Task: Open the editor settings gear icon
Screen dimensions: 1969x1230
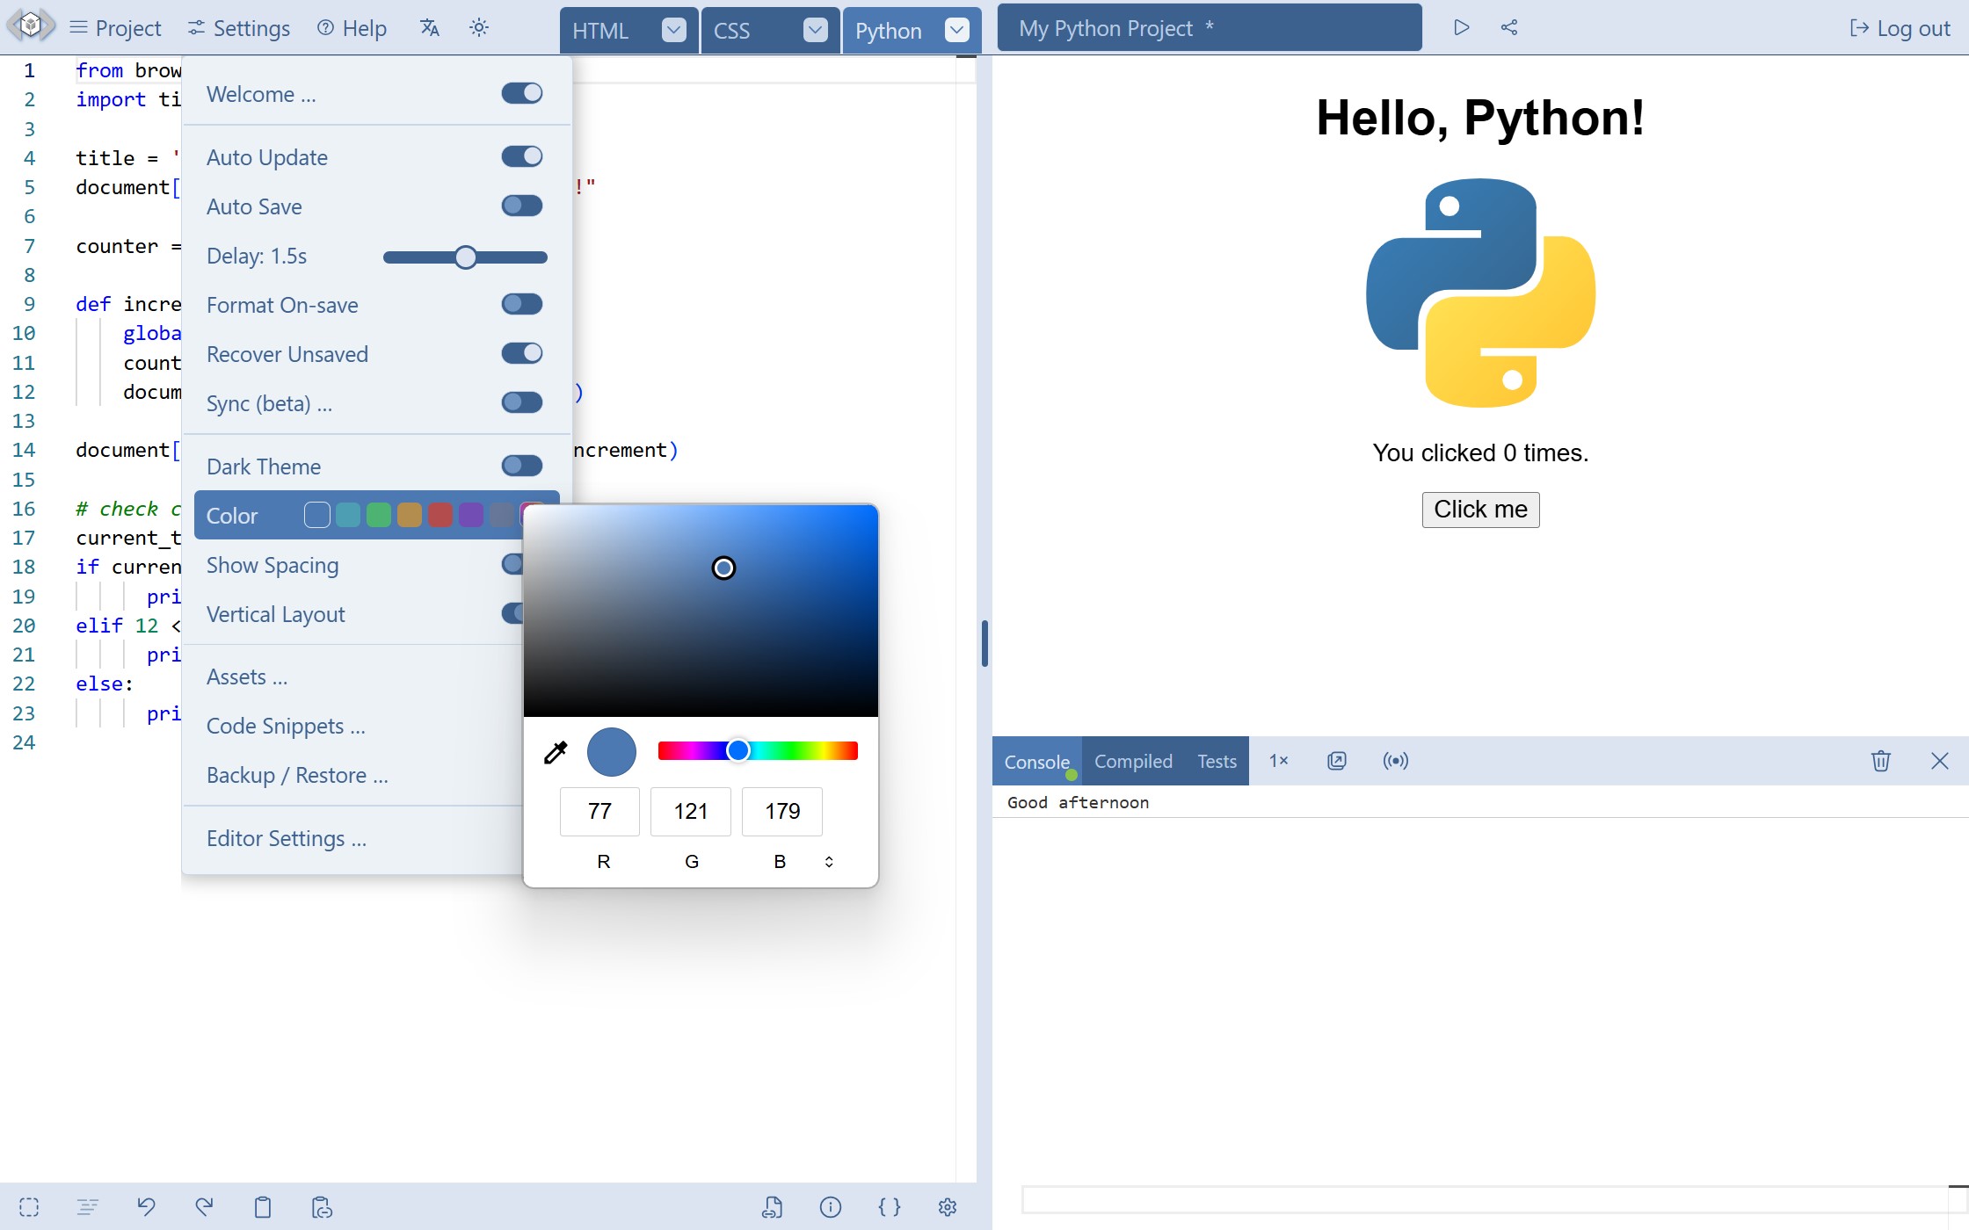Action: [x=947, y=1207]
